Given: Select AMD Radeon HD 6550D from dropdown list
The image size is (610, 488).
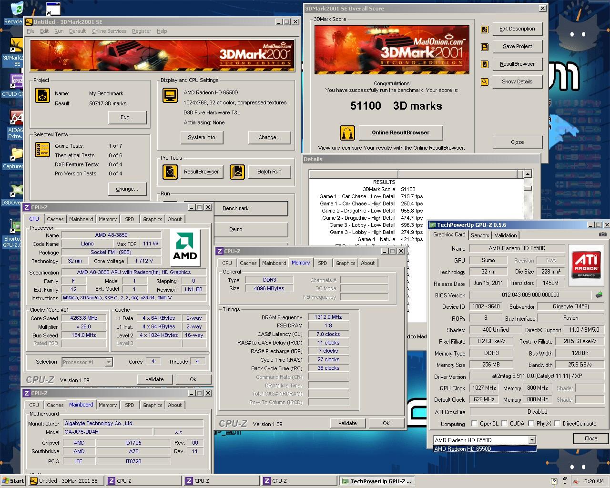Looking at the screenshot, I should click(x=485, y=449).
